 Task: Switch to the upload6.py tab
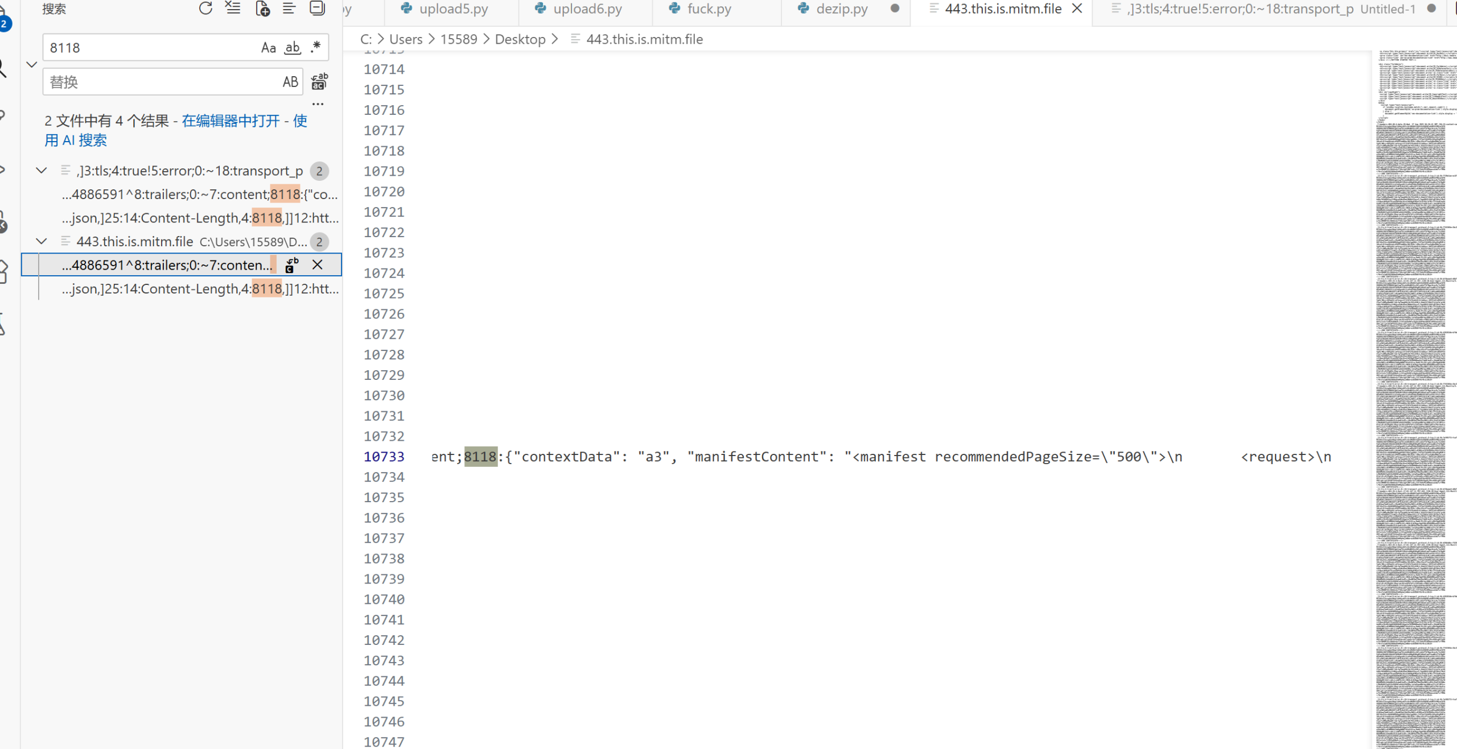[587, 9]
